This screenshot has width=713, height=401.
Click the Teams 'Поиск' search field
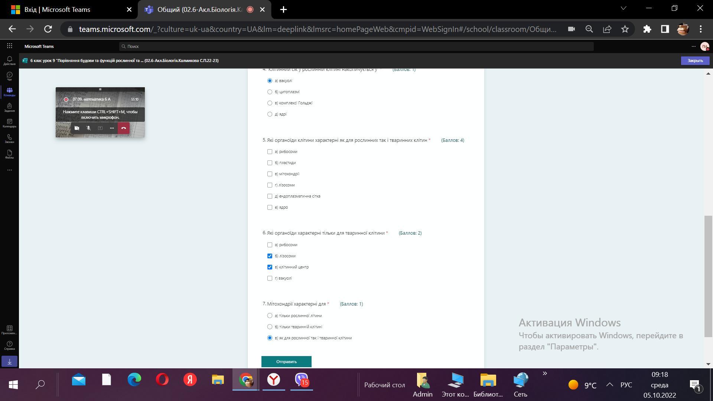[356, 46]
